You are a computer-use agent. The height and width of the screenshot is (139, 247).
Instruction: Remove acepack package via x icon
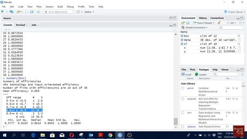237,99
